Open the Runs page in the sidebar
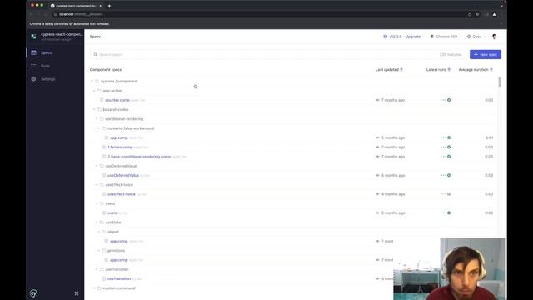 pos(45,66)
